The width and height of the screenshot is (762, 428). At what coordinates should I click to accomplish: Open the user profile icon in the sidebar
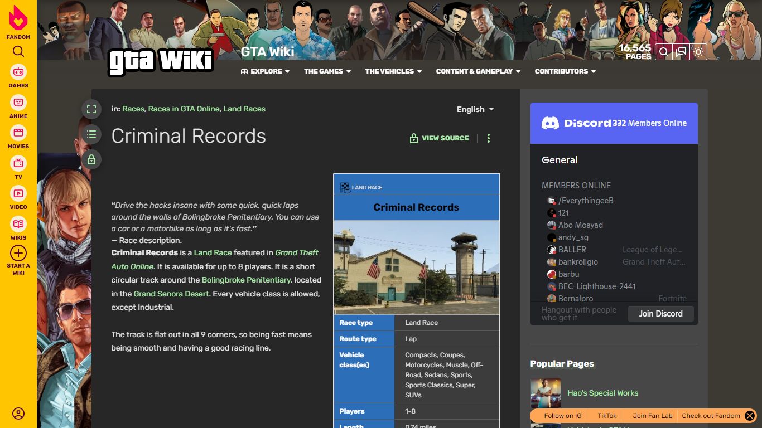click(x=18, y=414)
